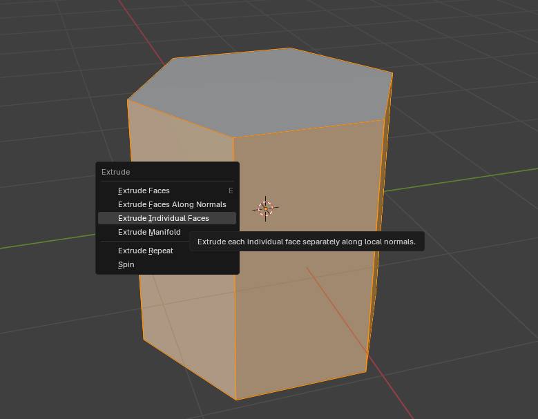Choose Extrude Repeat menu item
This screenshot has height=419, width=538.
coord(146,251)
